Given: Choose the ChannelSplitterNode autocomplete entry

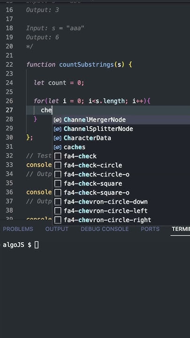Looking at the screenshot, I should (122, 129).
